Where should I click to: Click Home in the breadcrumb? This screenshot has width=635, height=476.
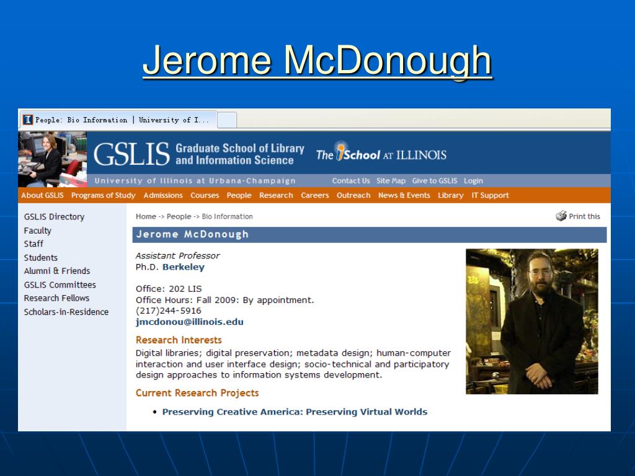coord(146,216)
